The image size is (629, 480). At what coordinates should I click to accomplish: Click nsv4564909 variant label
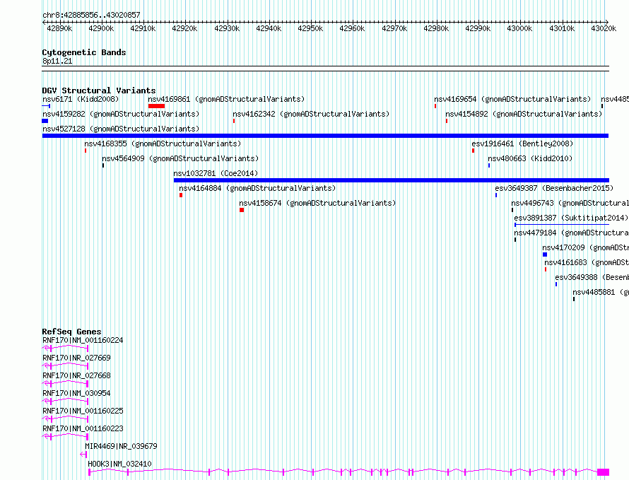point(180,158)
